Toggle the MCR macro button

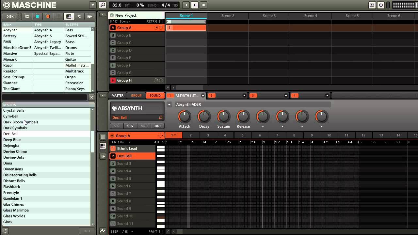coord(144,126)
